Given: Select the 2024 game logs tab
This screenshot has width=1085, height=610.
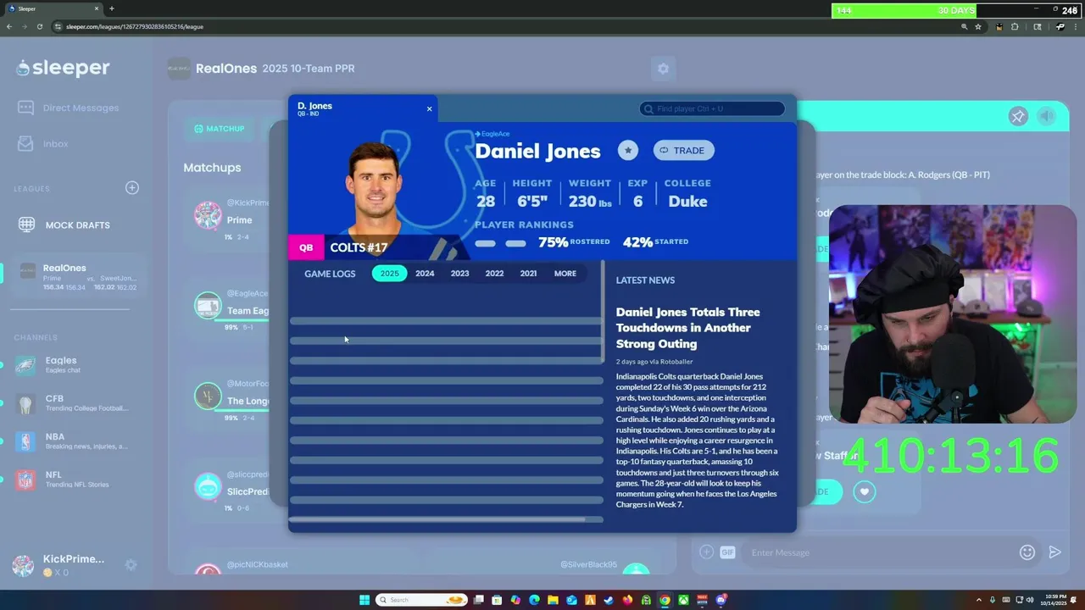Looking at the screenshot, I should pos(425,273).
